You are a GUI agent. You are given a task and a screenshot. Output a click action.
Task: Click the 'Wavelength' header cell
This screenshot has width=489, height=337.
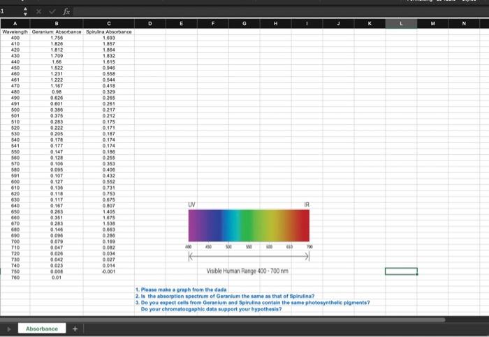(15, 32)
